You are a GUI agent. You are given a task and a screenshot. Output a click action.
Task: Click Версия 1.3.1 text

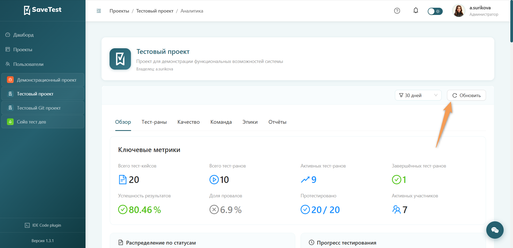43,241
